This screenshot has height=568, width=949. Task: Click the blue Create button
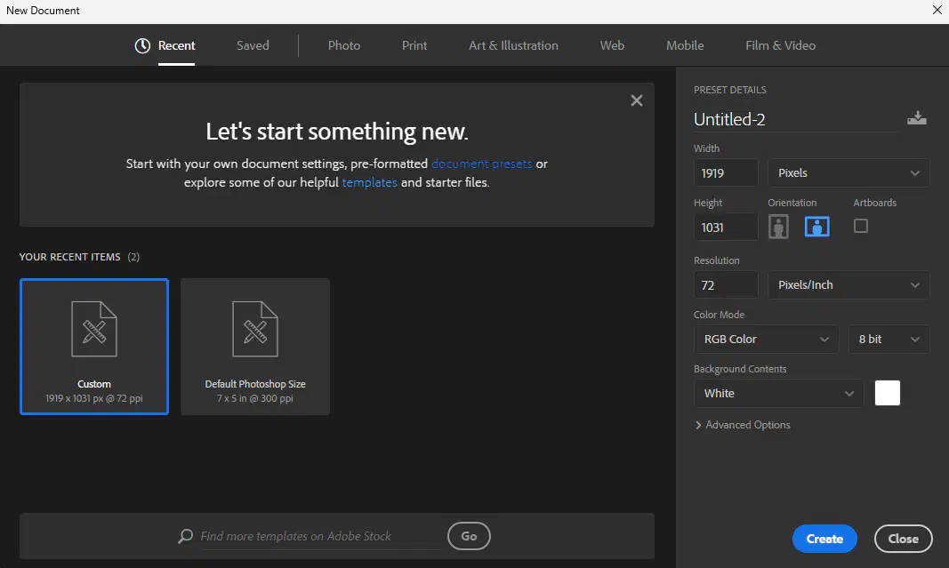[824, 539]
